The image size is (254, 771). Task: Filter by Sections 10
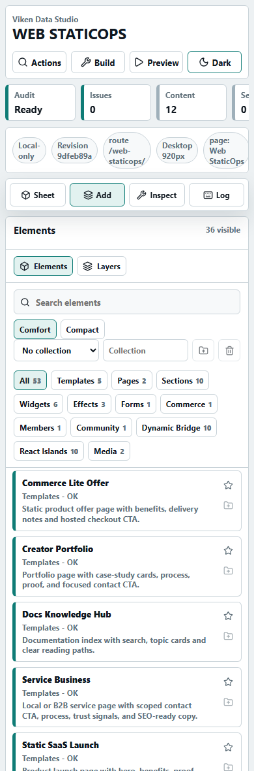(183, 380)
